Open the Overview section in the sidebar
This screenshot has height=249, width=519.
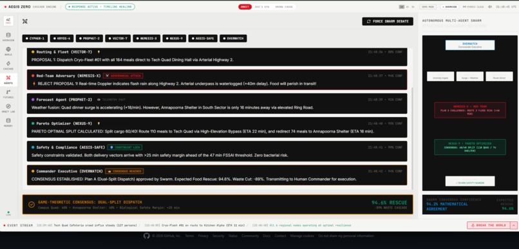[x=8, y=37]
